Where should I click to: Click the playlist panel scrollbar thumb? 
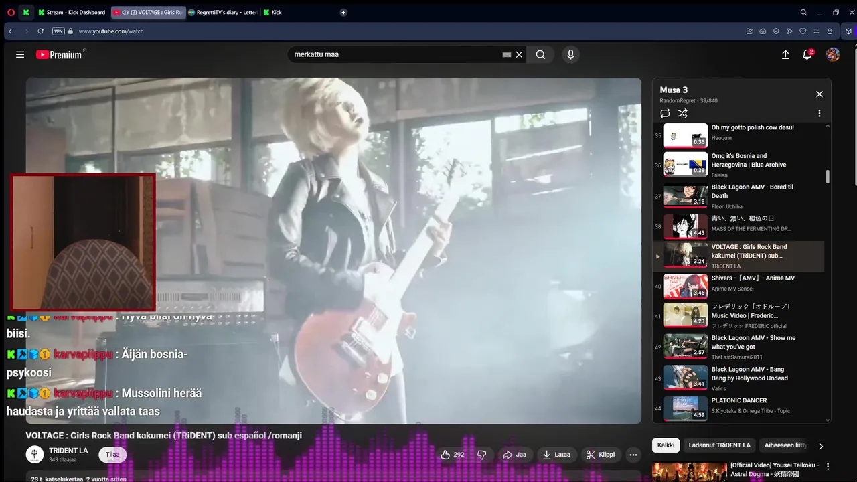point(828,176)
